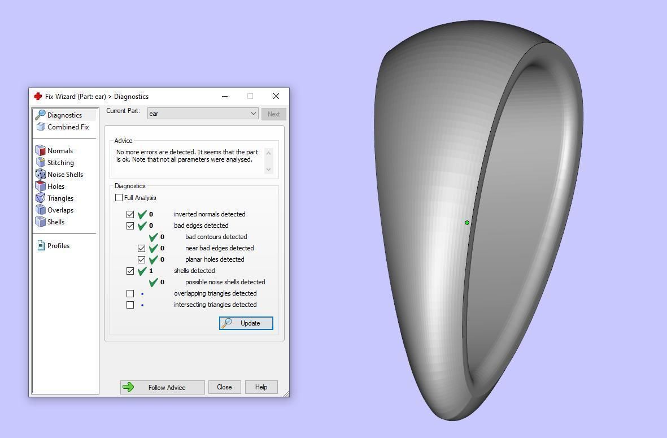
Task: Click the 'No more errors are detected' advice text
Action: (x=187, y=156)
